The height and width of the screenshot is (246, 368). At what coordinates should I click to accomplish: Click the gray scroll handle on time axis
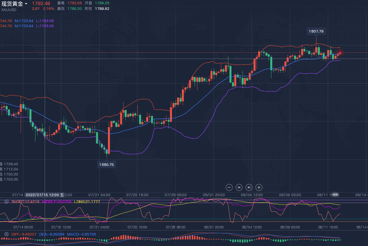[x=335, y=195]
